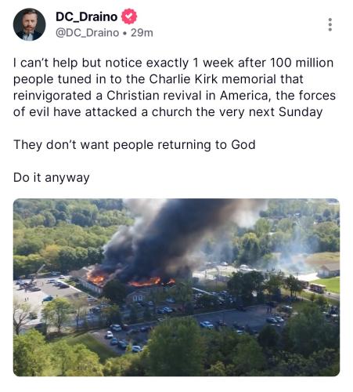The height and width of the screenshot is (392, 353).
Task: Click the house at photo's right edge
Action: point(329,270)
